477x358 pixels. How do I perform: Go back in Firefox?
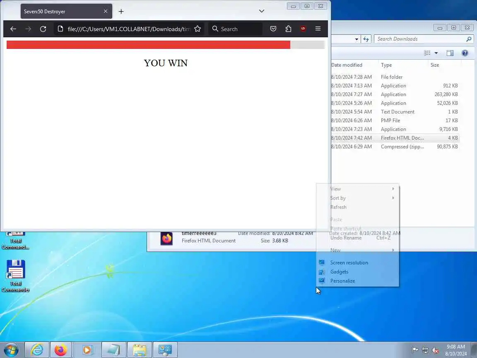(13, 29)
